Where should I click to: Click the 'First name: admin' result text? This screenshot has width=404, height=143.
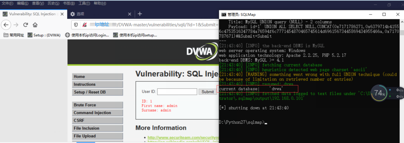point(160,106)
